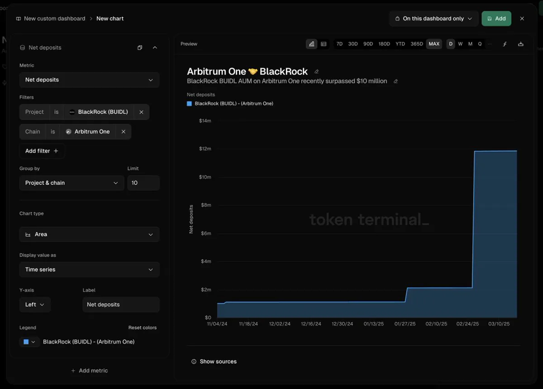
Task: Click the lock icon in visibility selector
Action: [x=397, y=19]
